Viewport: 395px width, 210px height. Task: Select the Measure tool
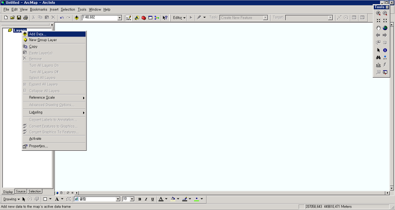378,65
